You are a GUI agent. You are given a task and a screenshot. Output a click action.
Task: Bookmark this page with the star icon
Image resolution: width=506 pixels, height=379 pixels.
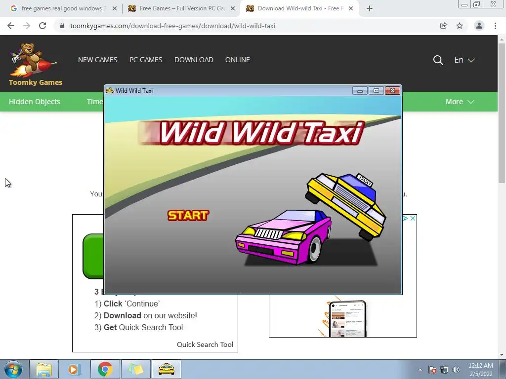[460, 26]
